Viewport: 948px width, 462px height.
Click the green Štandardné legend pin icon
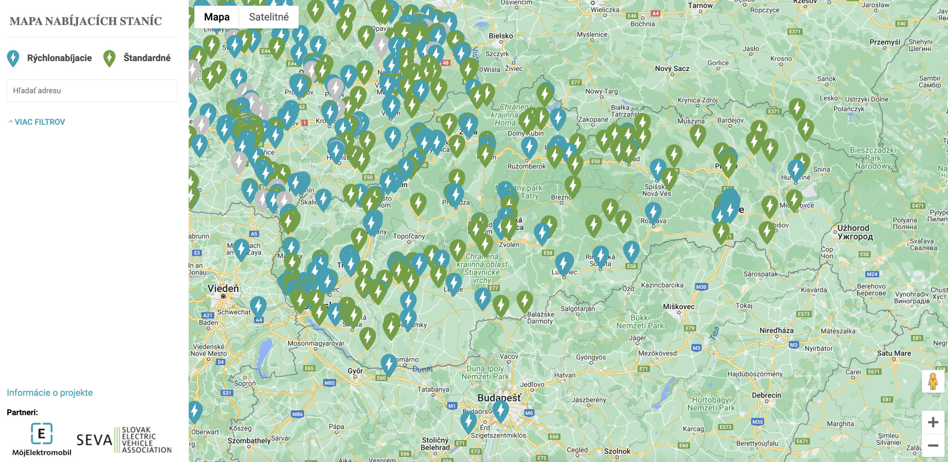tap(109, 58)
